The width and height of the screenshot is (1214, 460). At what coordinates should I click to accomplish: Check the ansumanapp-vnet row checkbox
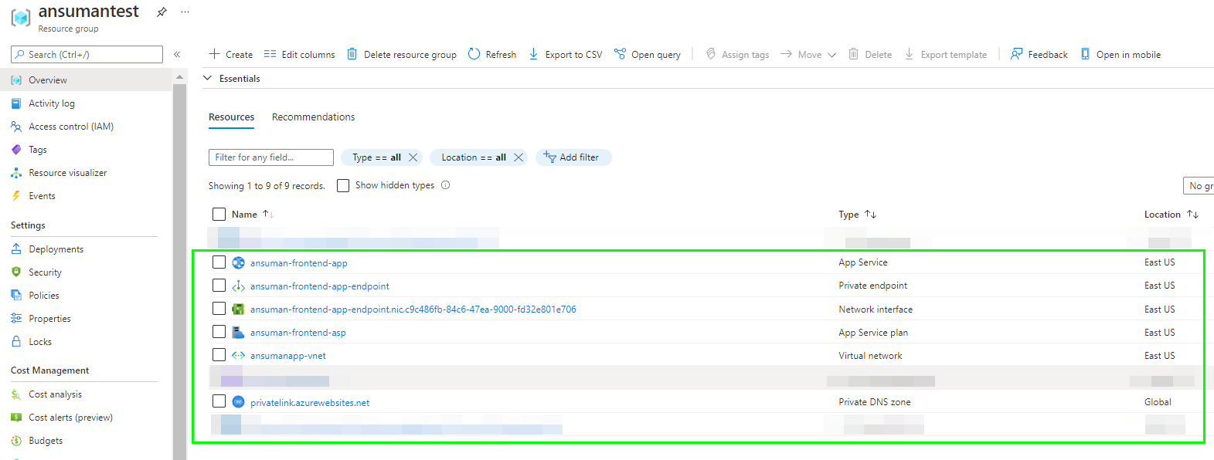pyautogui.click(x=219, y=355)
